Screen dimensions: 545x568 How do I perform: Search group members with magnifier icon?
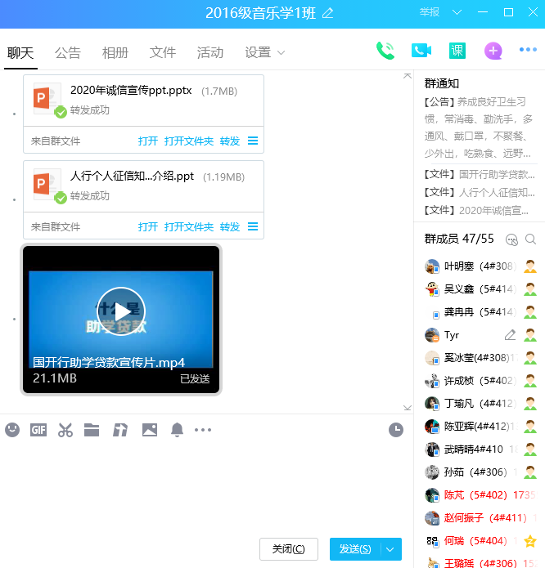(530, 239)
